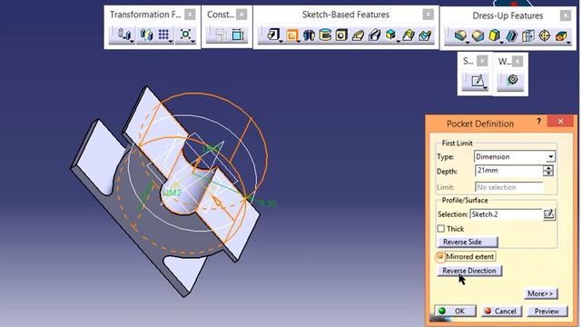
Task: Toggle the Mirrored extent checkbox
Action: point(440,256)
